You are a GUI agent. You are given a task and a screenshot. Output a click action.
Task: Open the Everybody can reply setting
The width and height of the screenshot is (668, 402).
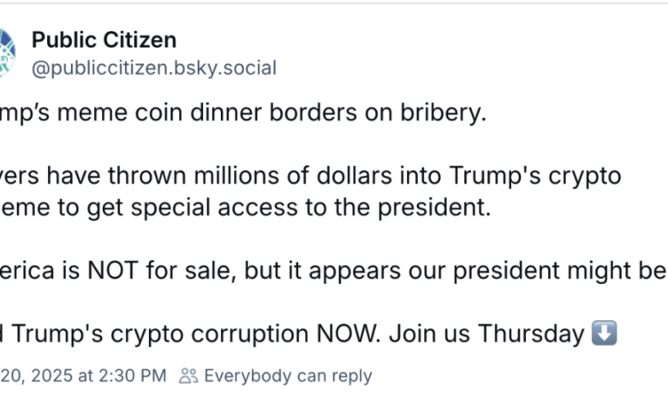pos(276,375)
